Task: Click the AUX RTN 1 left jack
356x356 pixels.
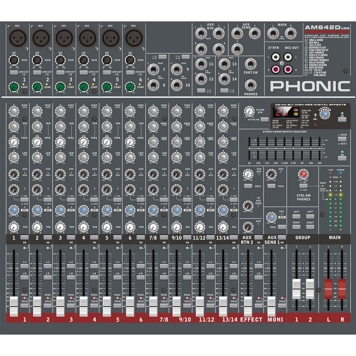Action: pos(201,34)
